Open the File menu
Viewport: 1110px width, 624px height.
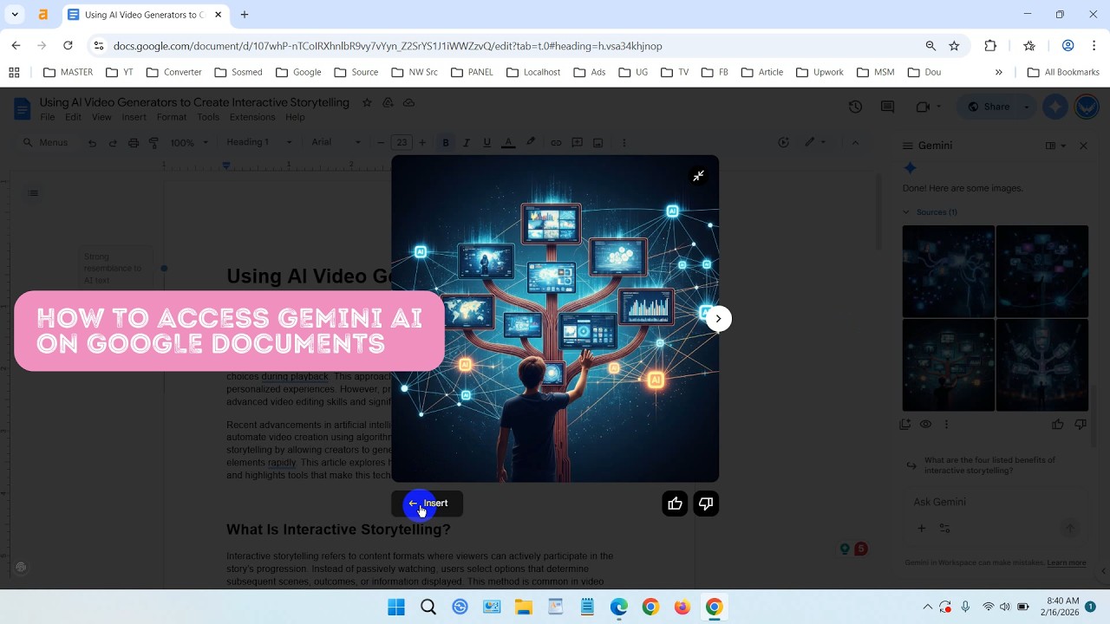click(48, 117)
